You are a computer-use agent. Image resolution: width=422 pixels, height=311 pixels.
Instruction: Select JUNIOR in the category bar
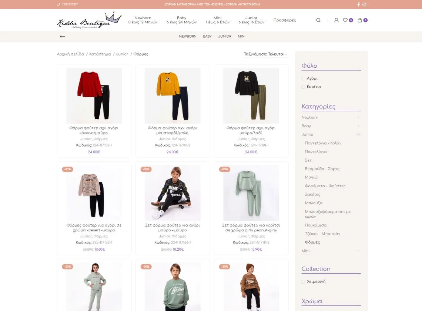pos(225,36)
